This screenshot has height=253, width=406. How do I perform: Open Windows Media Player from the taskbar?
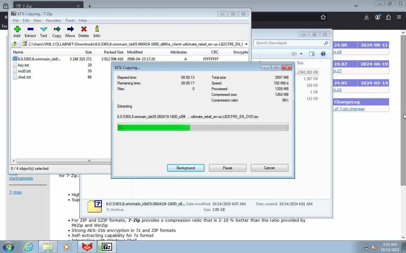[67, 247]
